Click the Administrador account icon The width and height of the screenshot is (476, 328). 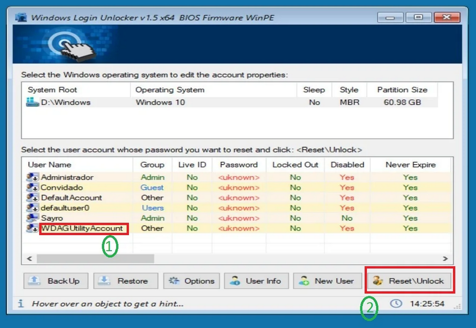pyautogui.click(x=32, y=177)
